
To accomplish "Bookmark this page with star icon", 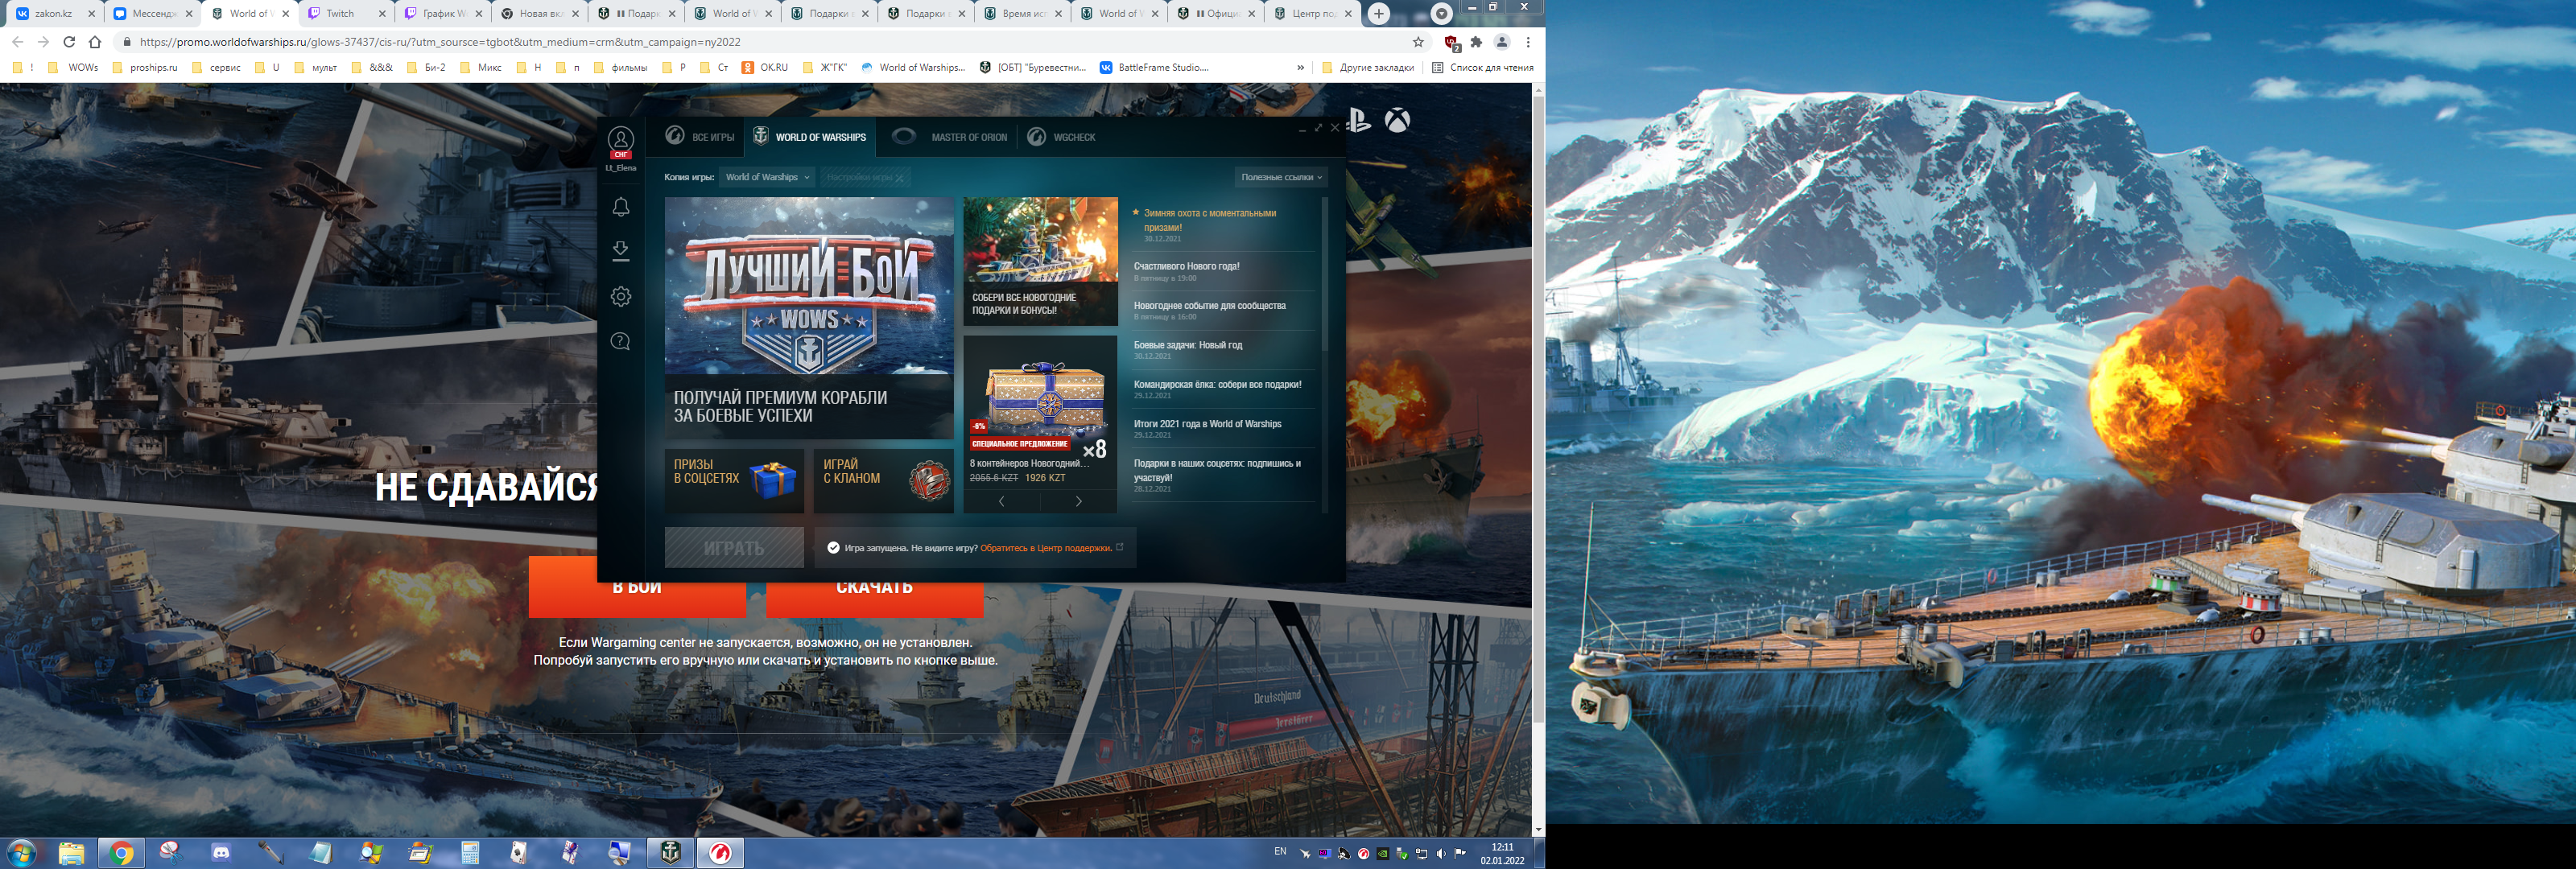I will pos(1418,42).
